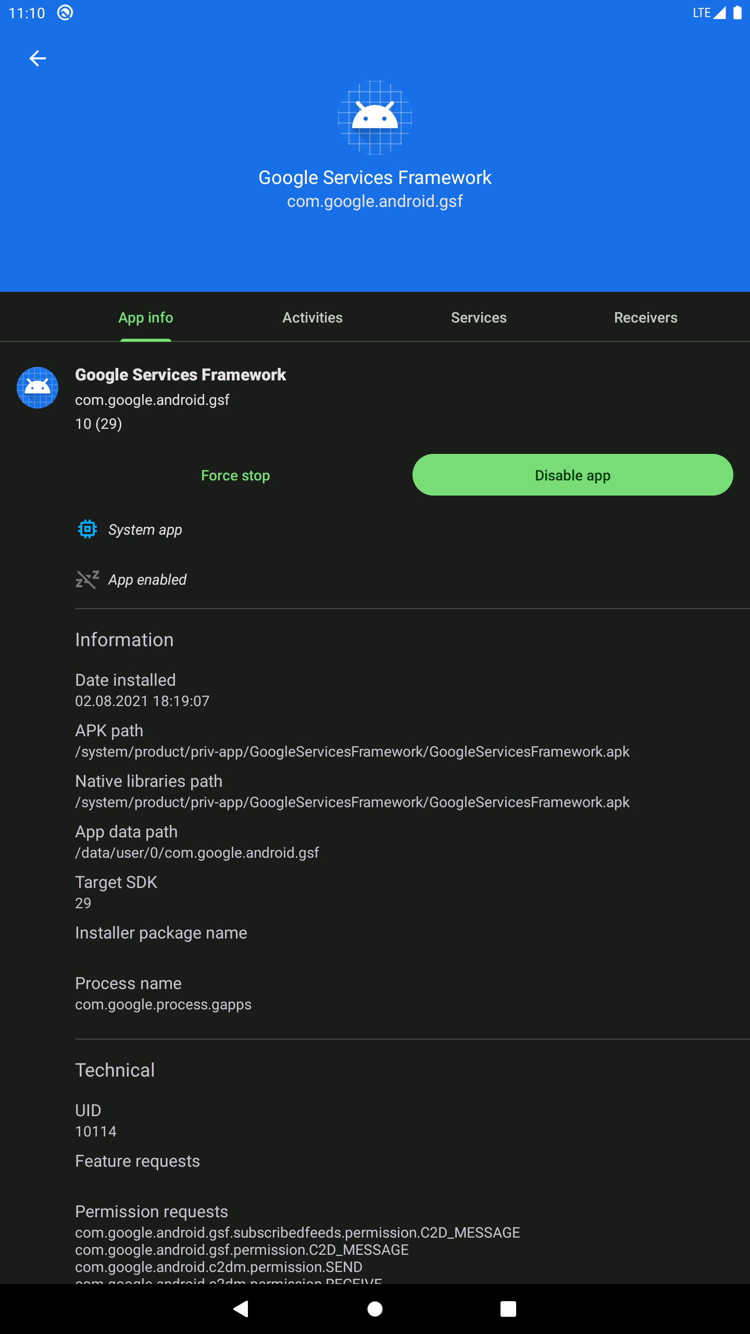
Task: Tap App data path label
Action: (x=127, y=832)
